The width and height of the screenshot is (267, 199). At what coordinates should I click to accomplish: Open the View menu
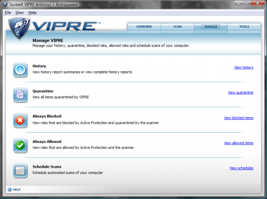[x=20, y=13]
